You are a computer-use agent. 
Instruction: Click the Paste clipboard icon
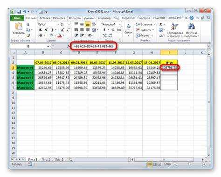(x=19, y=27)
